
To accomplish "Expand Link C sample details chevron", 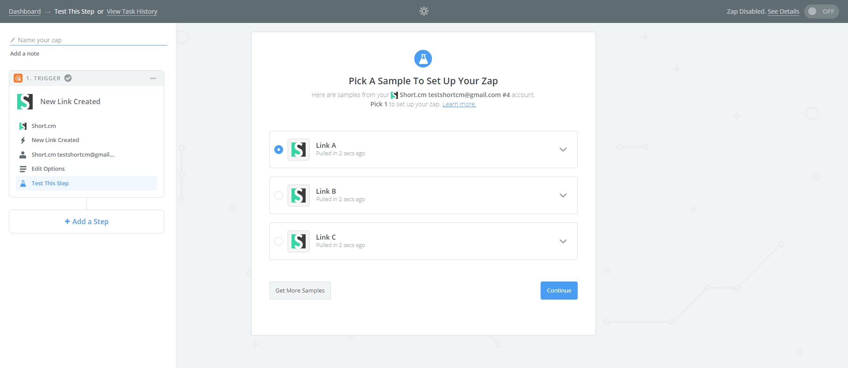I will pyautogui.click(x=563, y=241).
